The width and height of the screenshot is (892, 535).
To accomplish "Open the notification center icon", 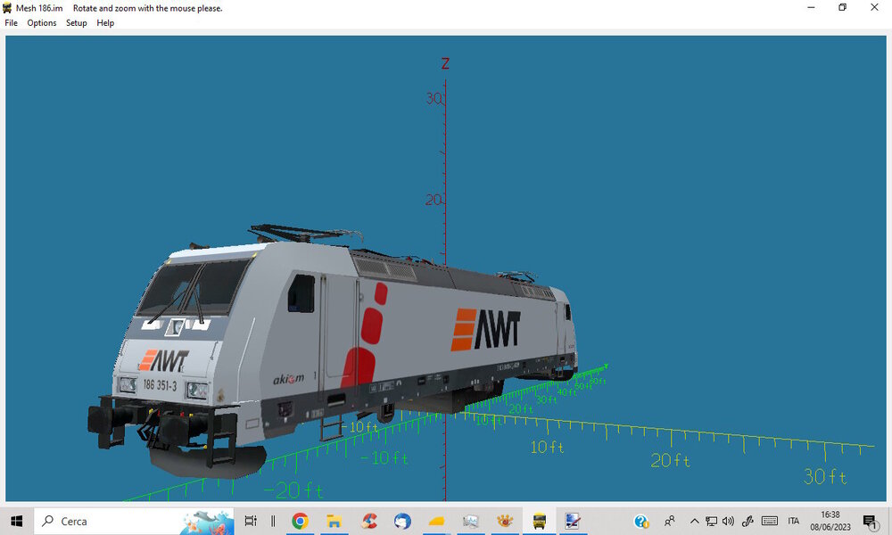I will pos(870,521).
